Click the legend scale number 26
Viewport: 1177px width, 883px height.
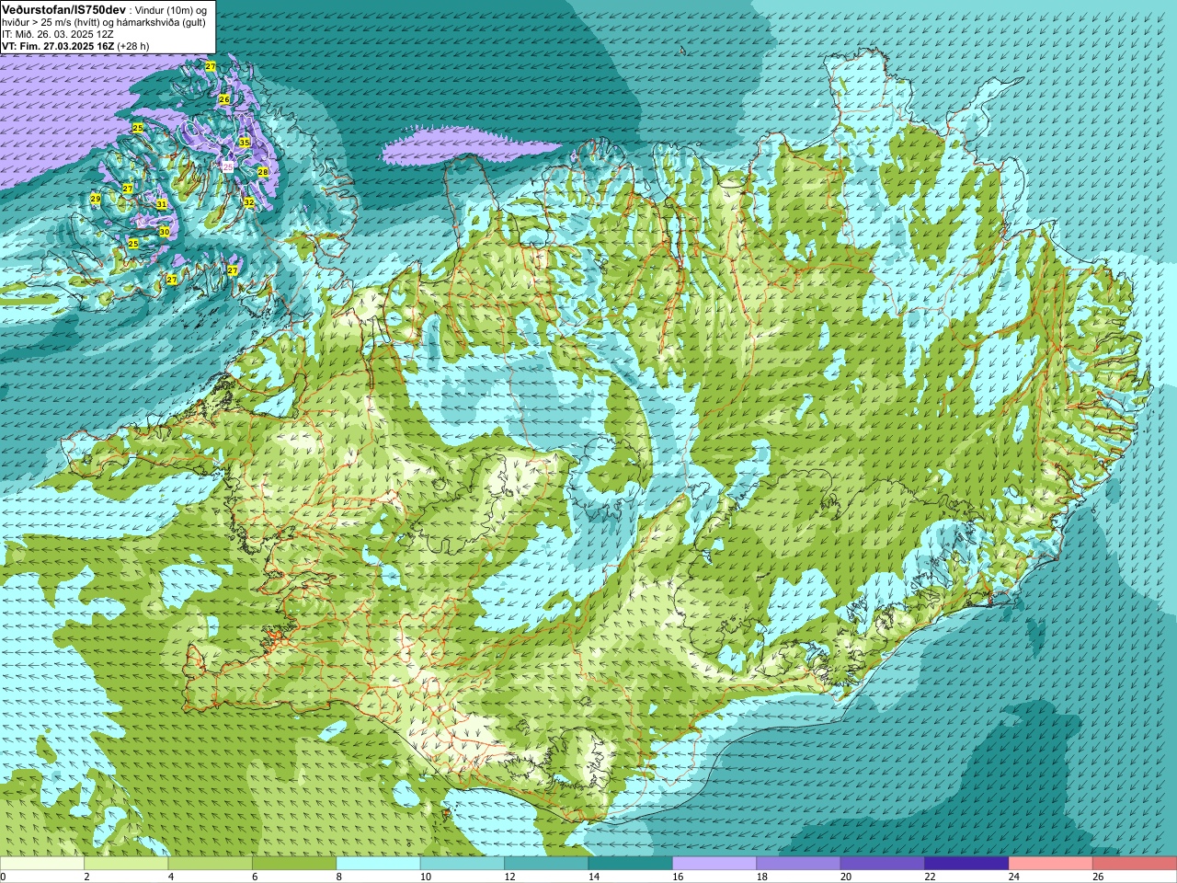(x=1098, y=877)
